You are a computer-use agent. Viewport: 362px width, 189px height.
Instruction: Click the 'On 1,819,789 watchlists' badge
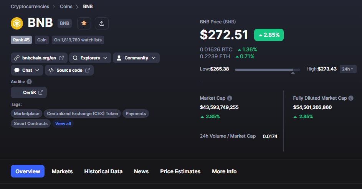click(x=78, y=40)
